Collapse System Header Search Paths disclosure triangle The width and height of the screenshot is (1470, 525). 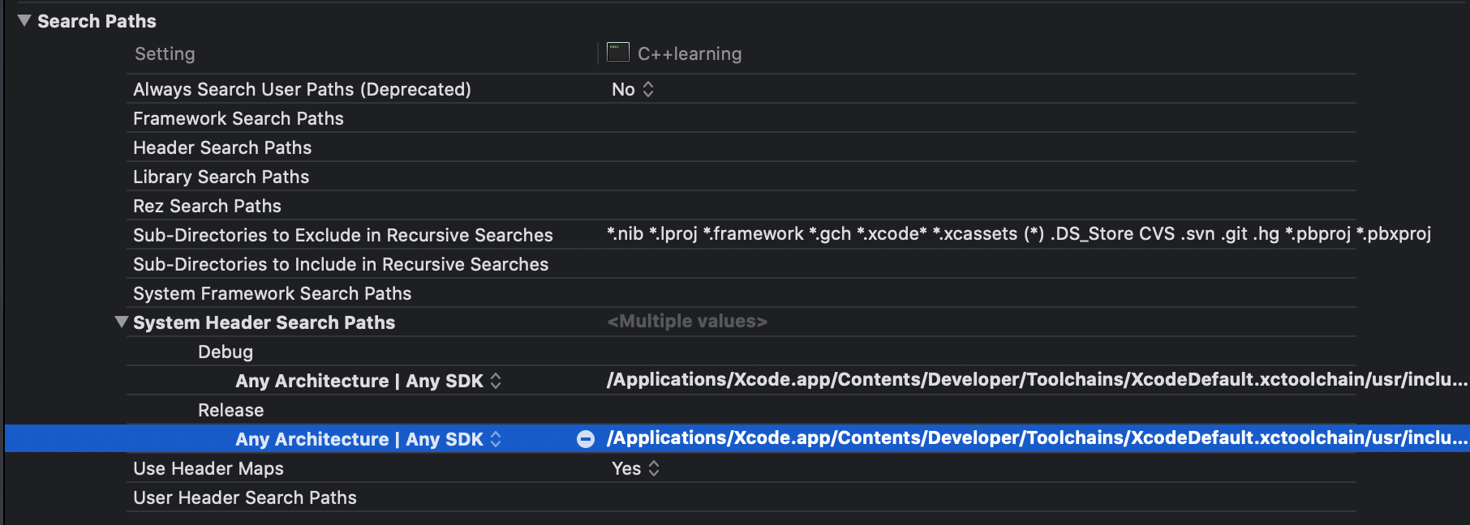tap(122, 322)
